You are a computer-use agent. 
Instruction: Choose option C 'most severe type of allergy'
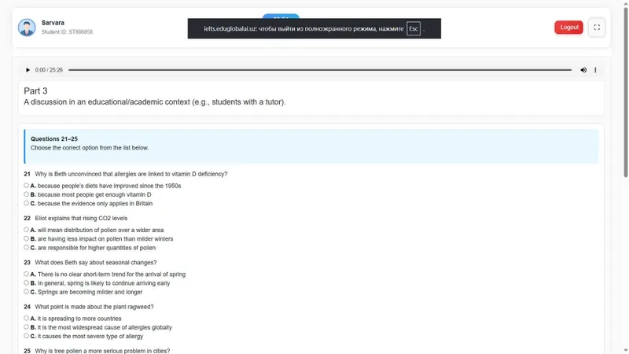coord(26,336)
